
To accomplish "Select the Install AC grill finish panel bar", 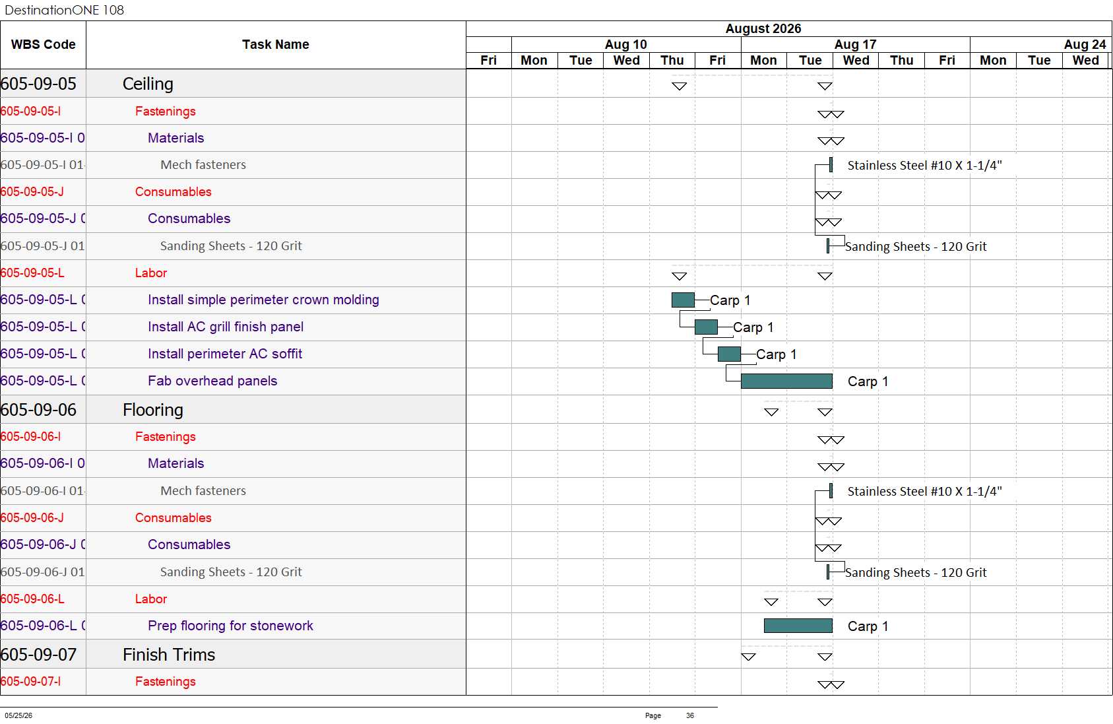I will 706,327.
